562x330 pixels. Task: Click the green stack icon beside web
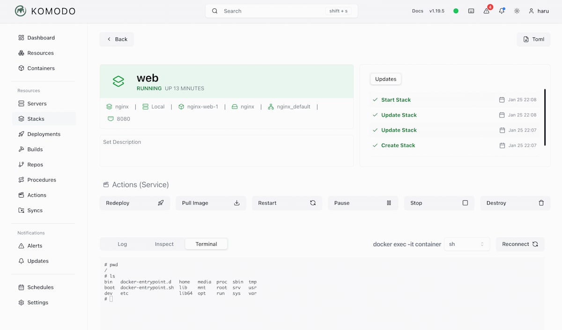pyautogui.click(x=118, y=81)
